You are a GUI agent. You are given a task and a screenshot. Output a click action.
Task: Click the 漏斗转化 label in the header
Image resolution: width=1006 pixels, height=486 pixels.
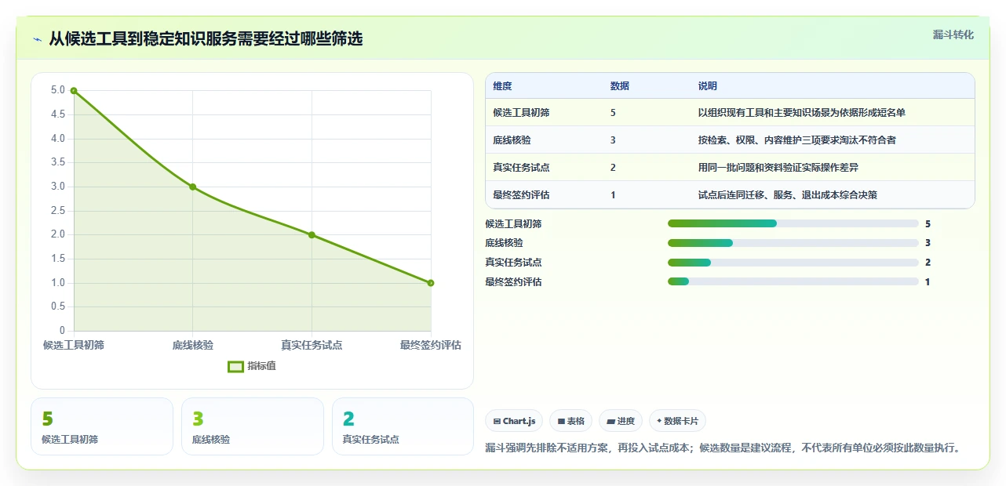click(x=953, y=34)
